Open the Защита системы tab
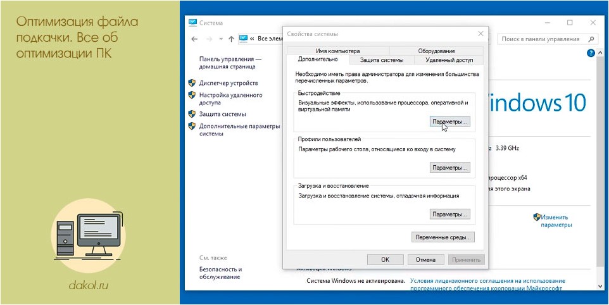This screenshot has width=609, height=305. point(382,60)
